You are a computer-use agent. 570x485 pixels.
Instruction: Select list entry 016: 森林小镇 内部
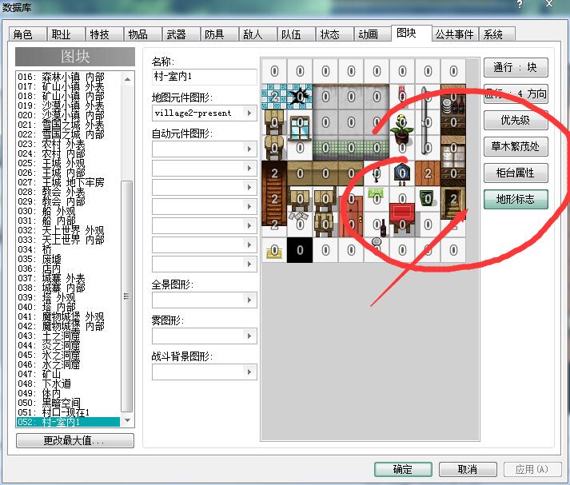[68, 77]
